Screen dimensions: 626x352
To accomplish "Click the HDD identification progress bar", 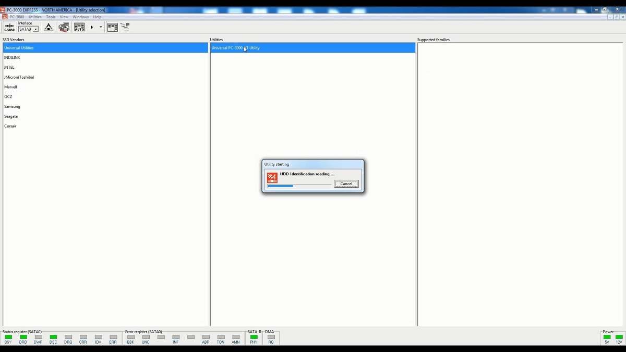I will [299, 186].
